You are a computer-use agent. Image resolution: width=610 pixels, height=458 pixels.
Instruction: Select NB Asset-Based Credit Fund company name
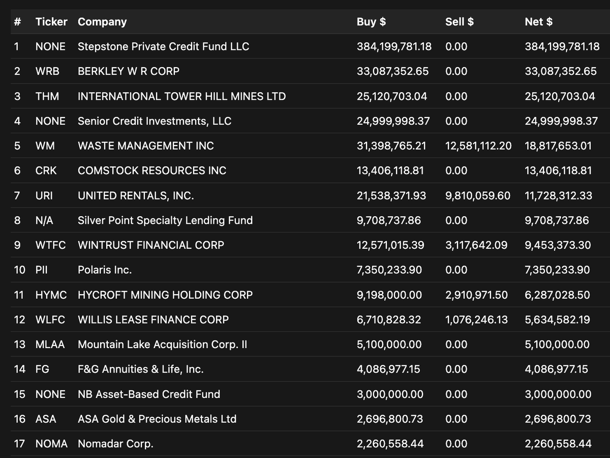pos(149,394)
